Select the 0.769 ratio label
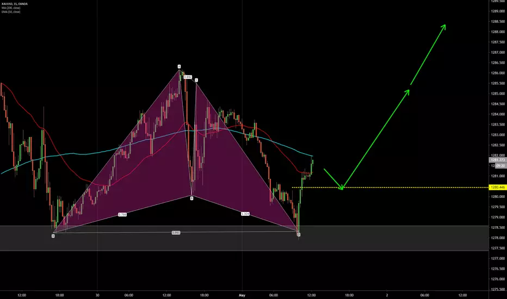 [x=122, y=214]
